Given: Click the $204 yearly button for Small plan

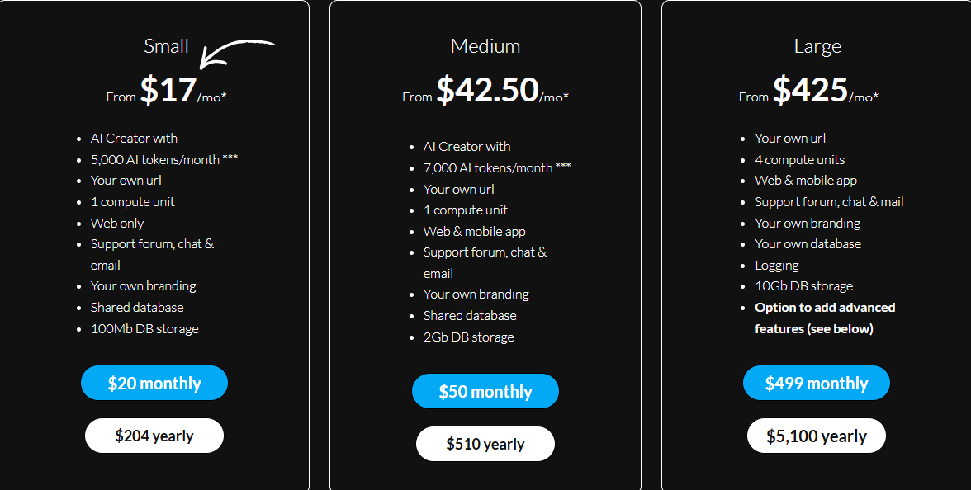Looking at the screenshot, I should coord(154,435).
